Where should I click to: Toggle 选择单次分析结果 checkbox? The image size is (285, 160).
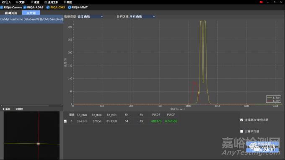point(241,120)
